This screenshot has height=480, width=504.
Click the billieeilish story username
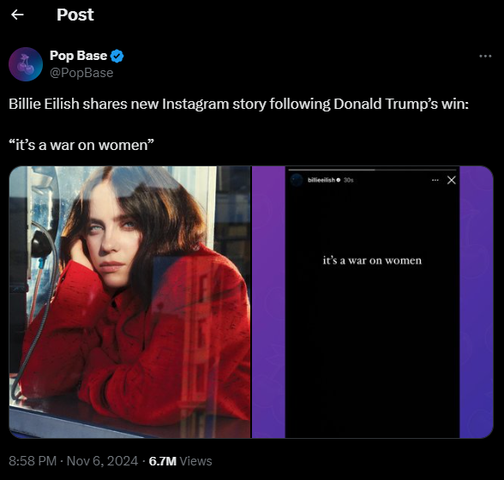pos(321,180)
